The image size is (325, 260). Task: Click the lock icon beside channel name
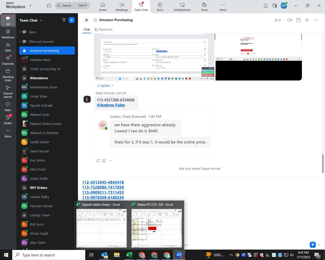pos(87,20)
